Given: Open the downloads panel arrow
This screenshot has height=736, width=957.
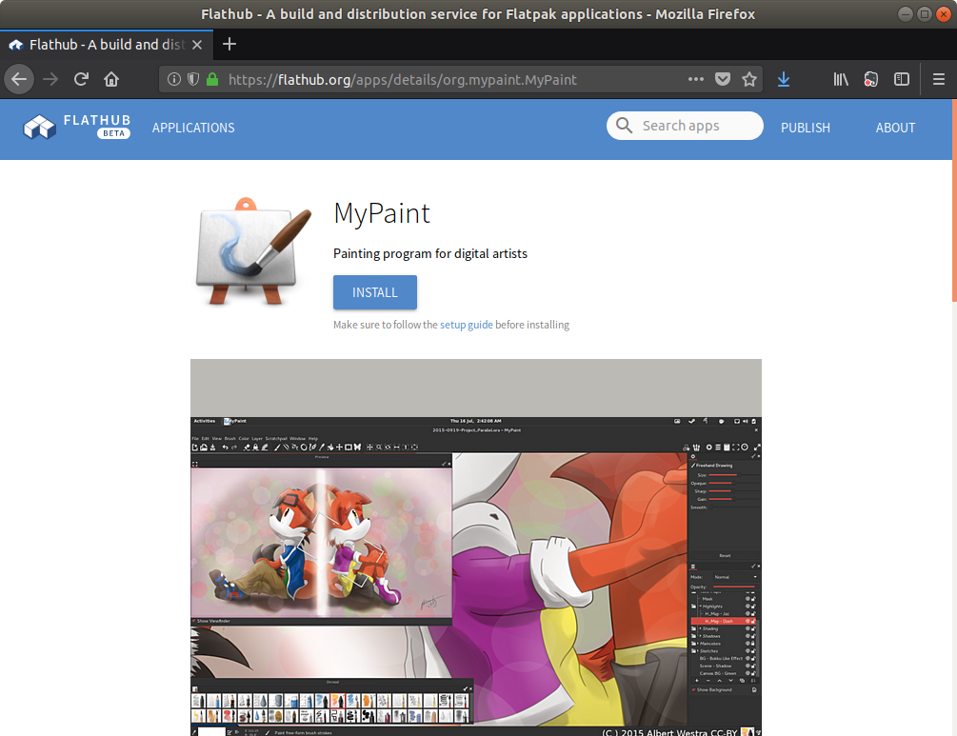Looking at the screenshot, I should [783, 80].
